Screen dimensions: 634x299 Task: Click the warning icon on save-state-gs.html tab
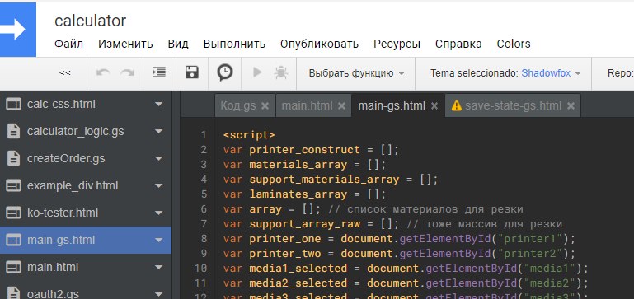pyautogui.click(x=457, y=106)
